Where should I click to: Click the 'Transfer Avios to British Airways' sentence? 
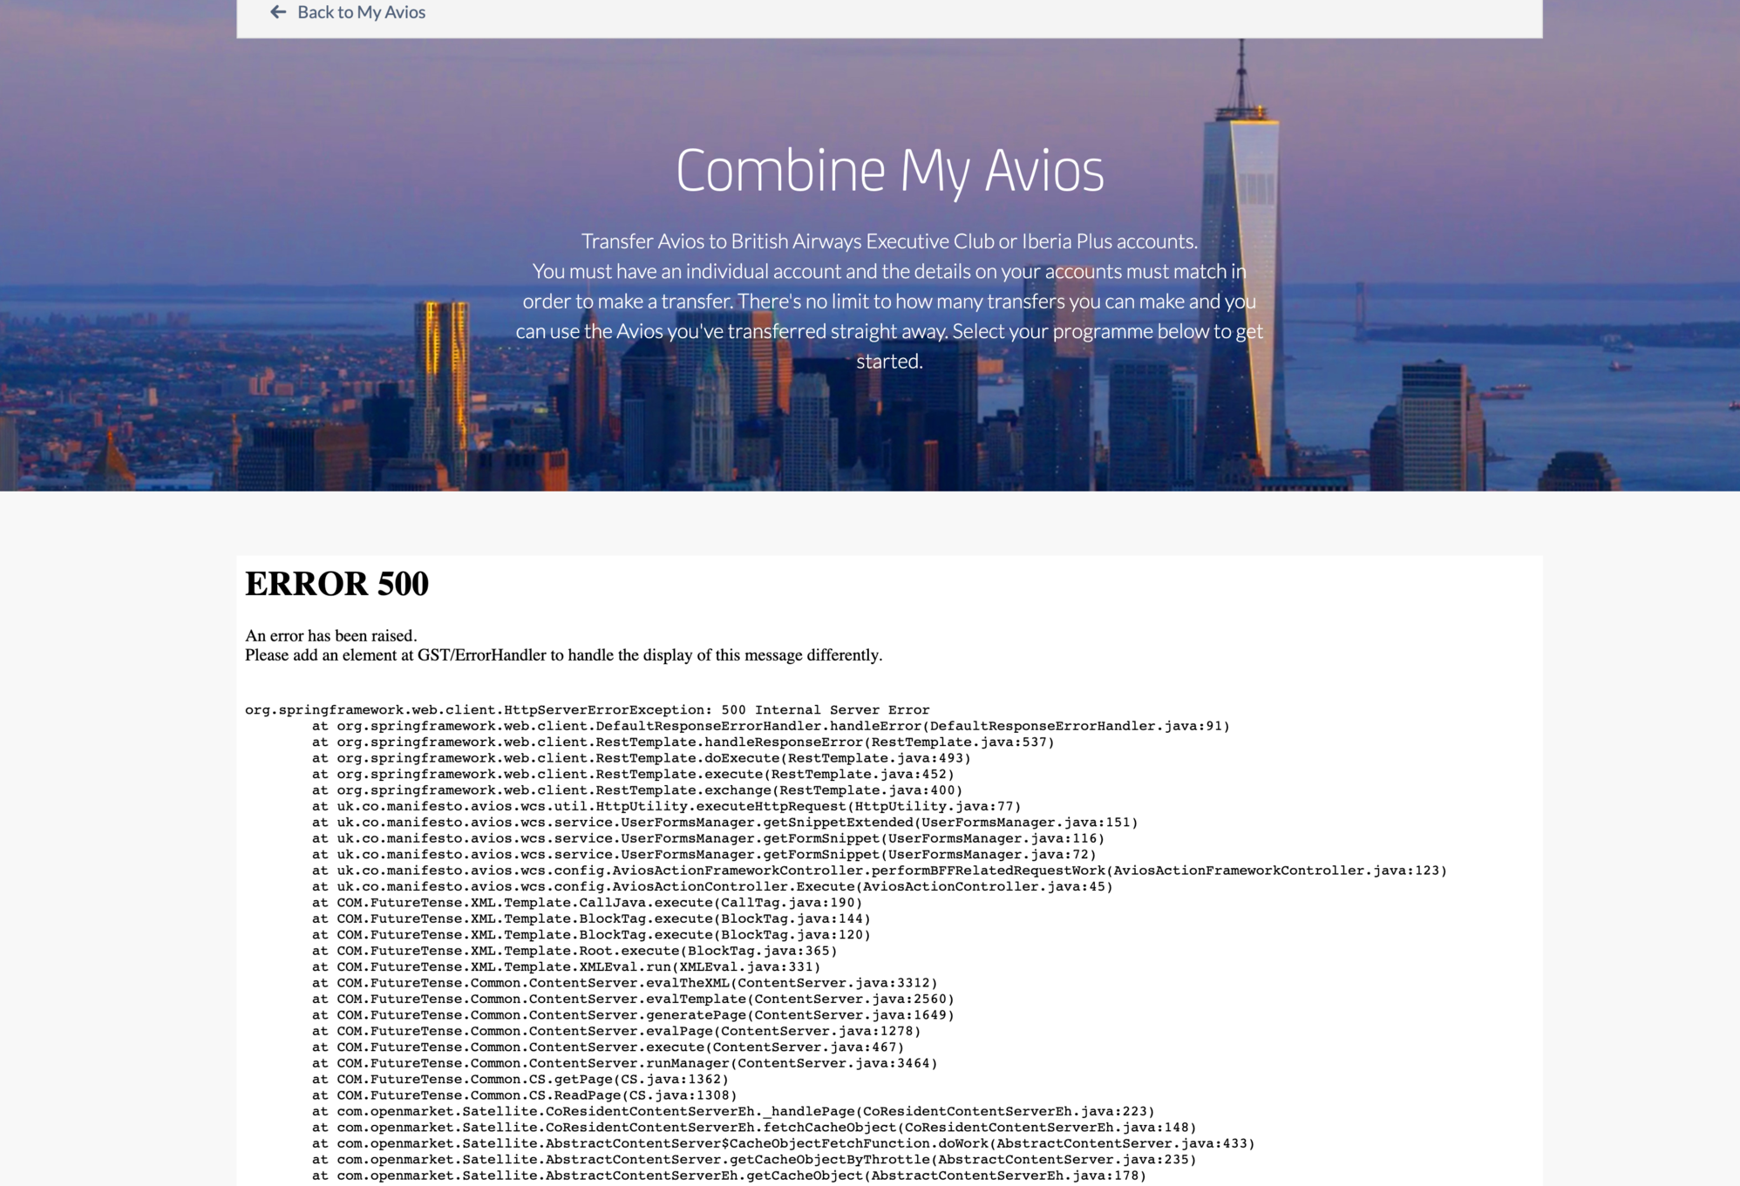coord(889,241)
